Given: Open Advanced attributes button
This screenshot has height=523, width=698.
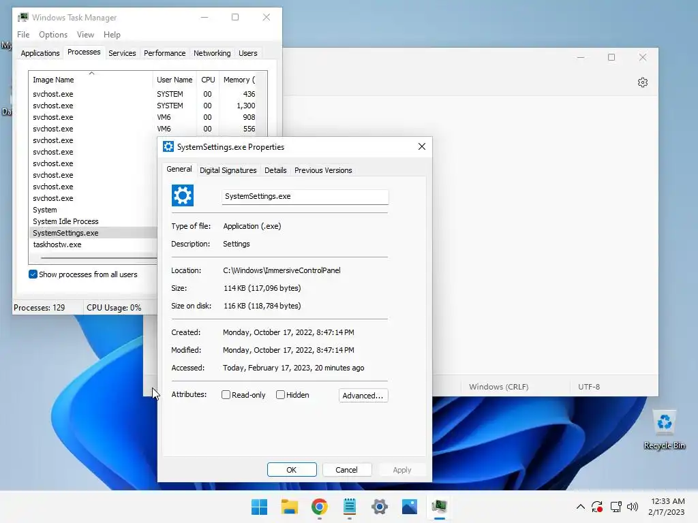Looking at the screenshot, I should pos(363,396).
